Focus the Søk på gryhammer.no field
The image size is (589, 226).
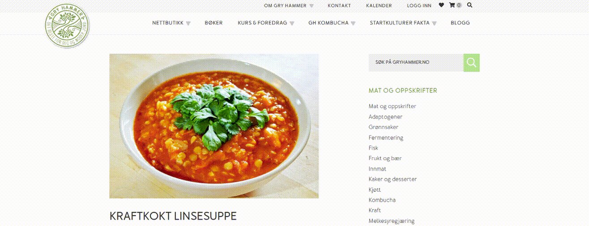tap(416, 63)
